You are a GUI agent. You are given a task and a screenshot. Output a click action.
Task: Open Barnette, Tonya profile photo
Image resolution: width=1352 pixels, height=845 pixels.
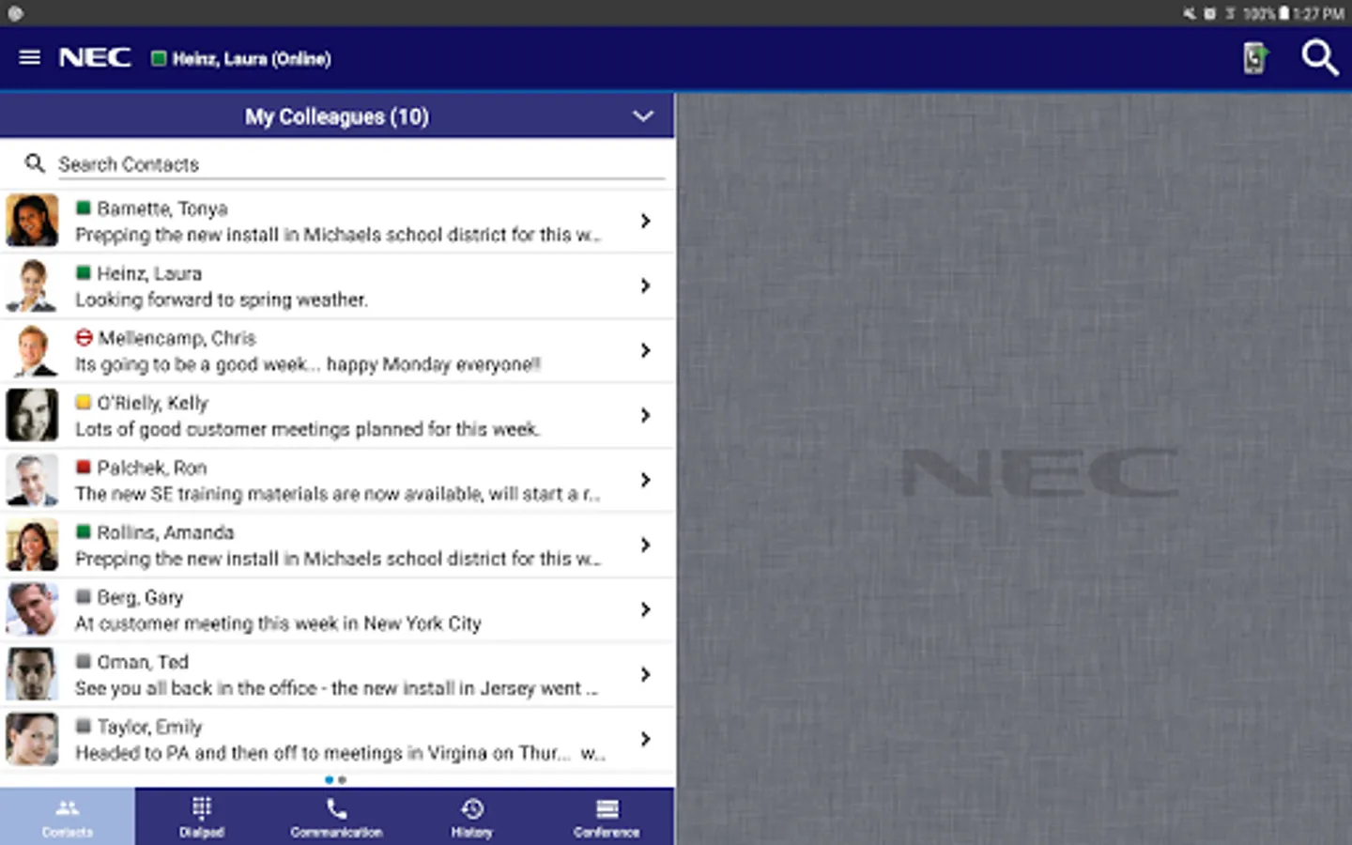[32, 221]
